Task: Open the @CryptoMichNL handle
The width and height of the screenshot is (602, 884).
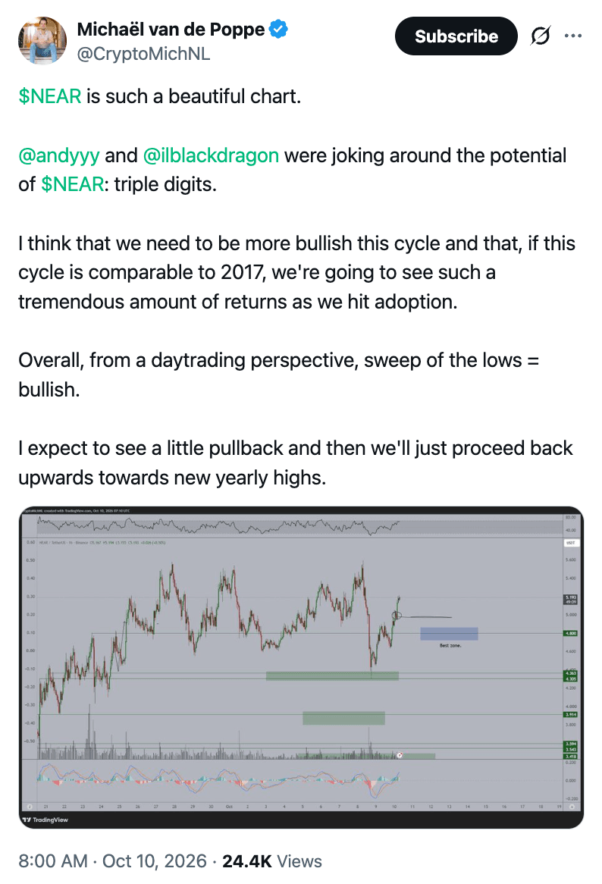Action: point(143,54)
